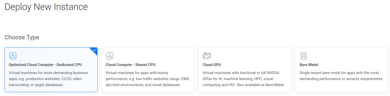
Task: Click the Cloud GPU title text
Action: pyautogui.click(x=212, y=65)
